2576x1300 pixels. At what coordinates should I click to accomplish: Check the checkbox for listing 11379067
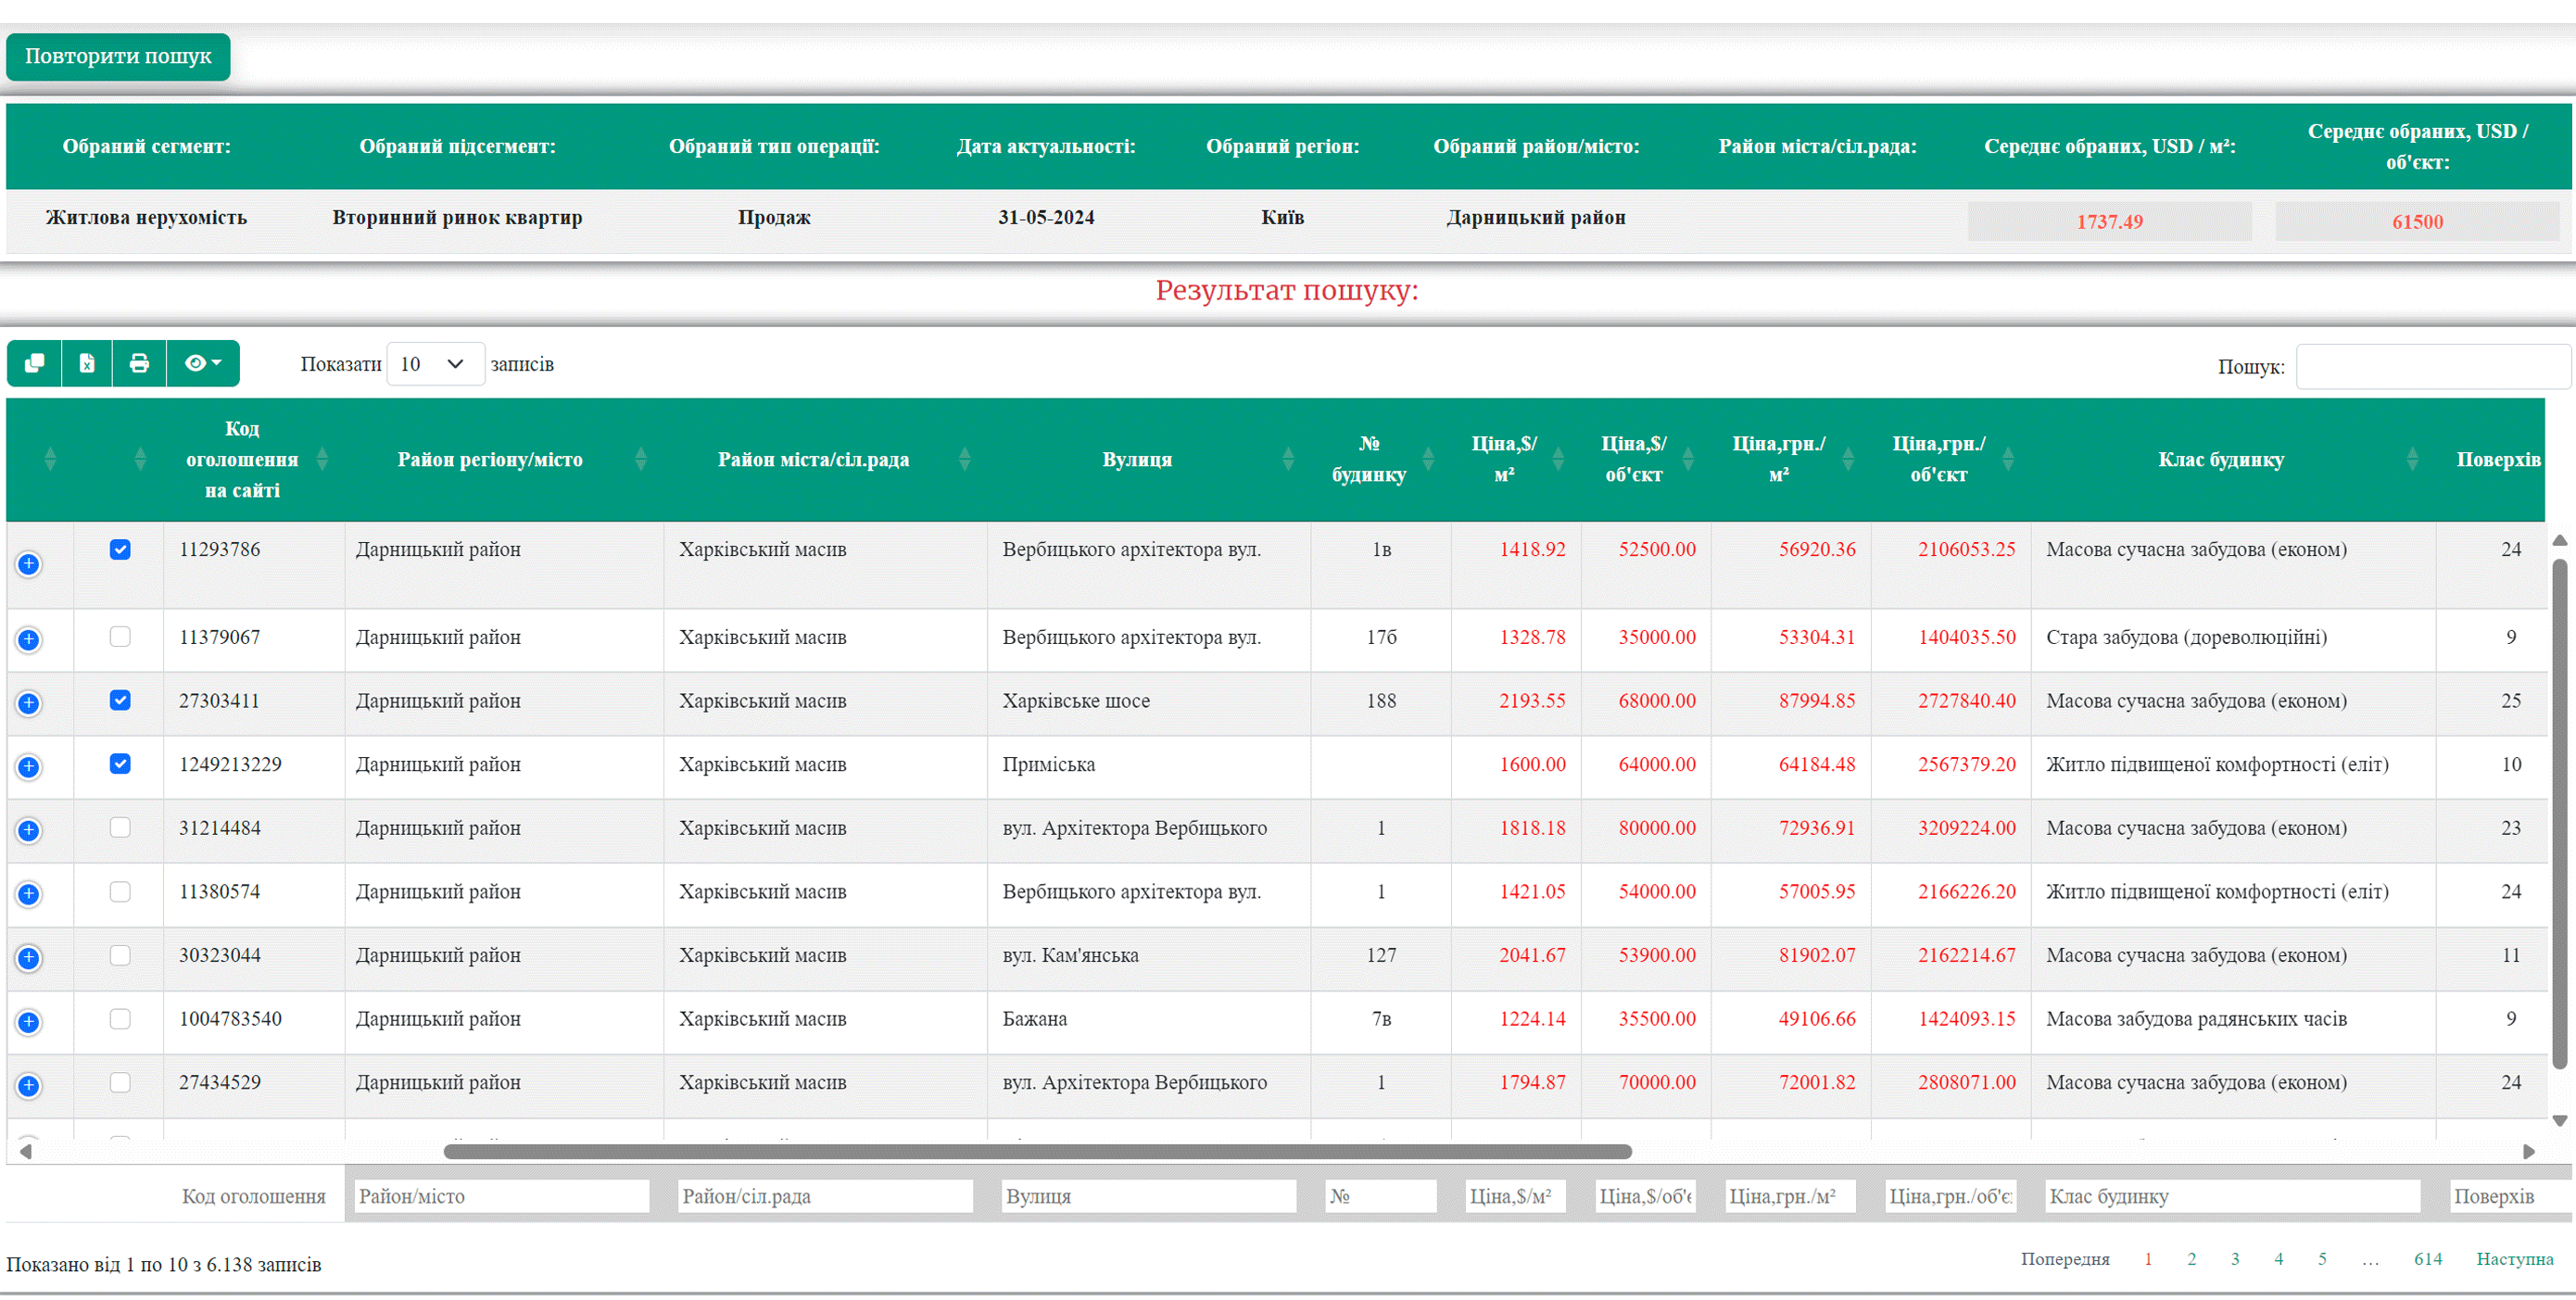(x=120, y=636)
